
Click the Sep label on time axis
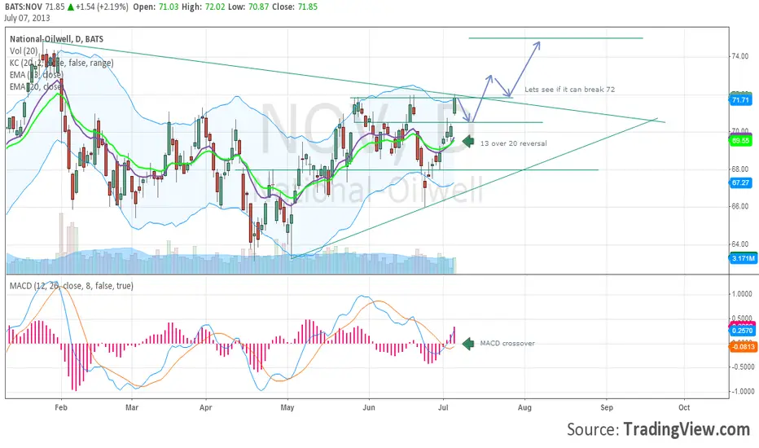[607, 407]
